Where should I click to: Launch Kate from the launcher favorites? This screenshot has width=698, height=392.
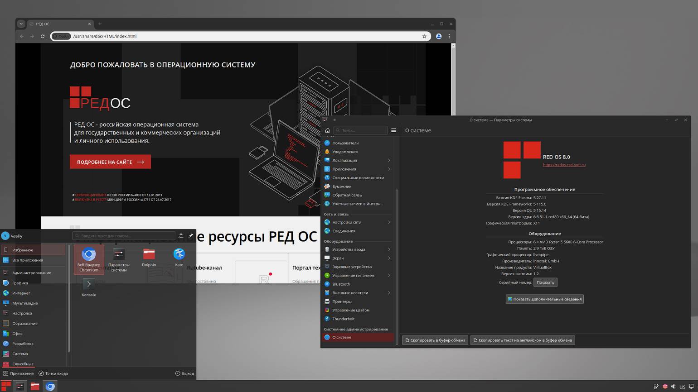(179, 255)
